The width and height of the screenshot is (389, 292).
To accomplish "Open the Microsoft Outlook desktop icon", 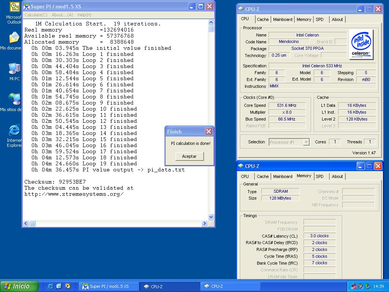I will click(x=14, y=7).
